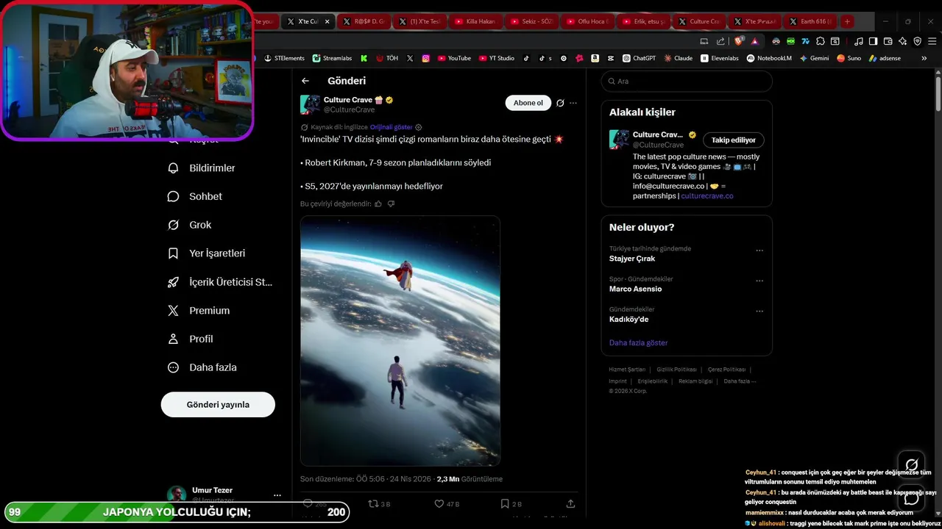The width and height of the screenshot is (942, 529).
Task: Switch to the Earth 616 tab
Action: point(810,21)
